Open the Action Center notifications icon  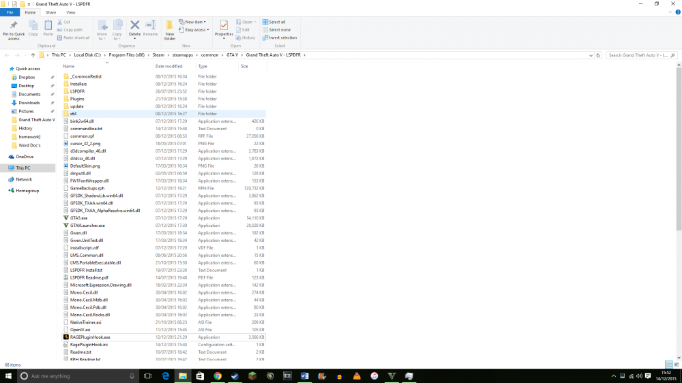[x=648, y=376]
